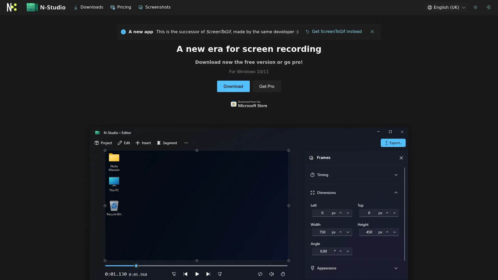498x280 pixels.
Task: Toggle the light/dark theme
Action: coord(475,7)
